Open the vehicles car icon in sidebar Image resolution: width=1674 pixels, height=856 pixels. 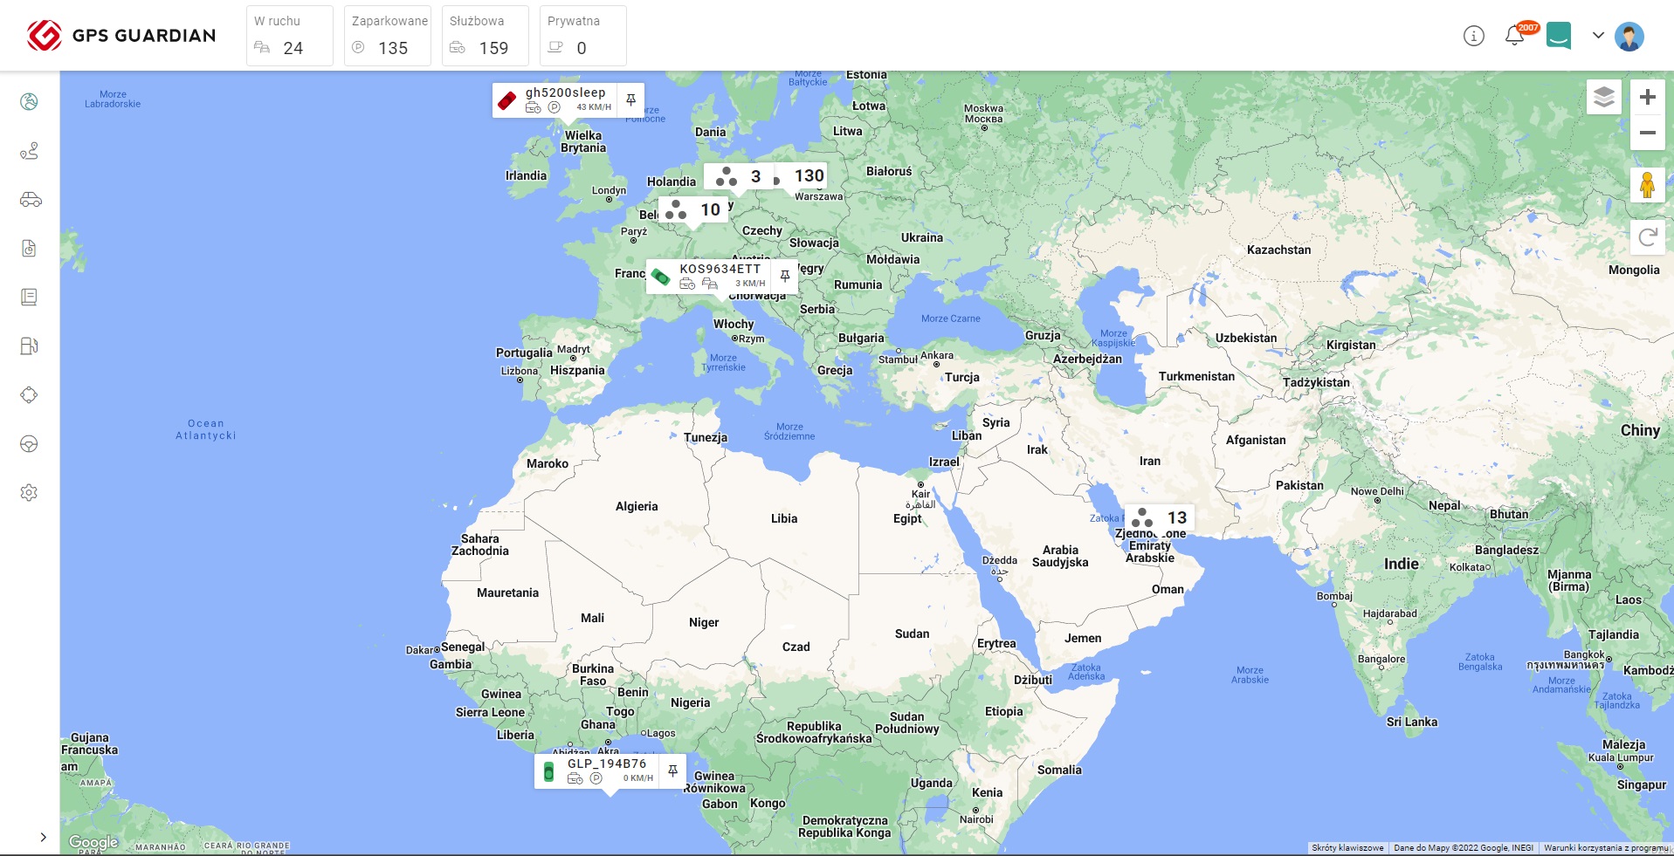coord(31,200)
